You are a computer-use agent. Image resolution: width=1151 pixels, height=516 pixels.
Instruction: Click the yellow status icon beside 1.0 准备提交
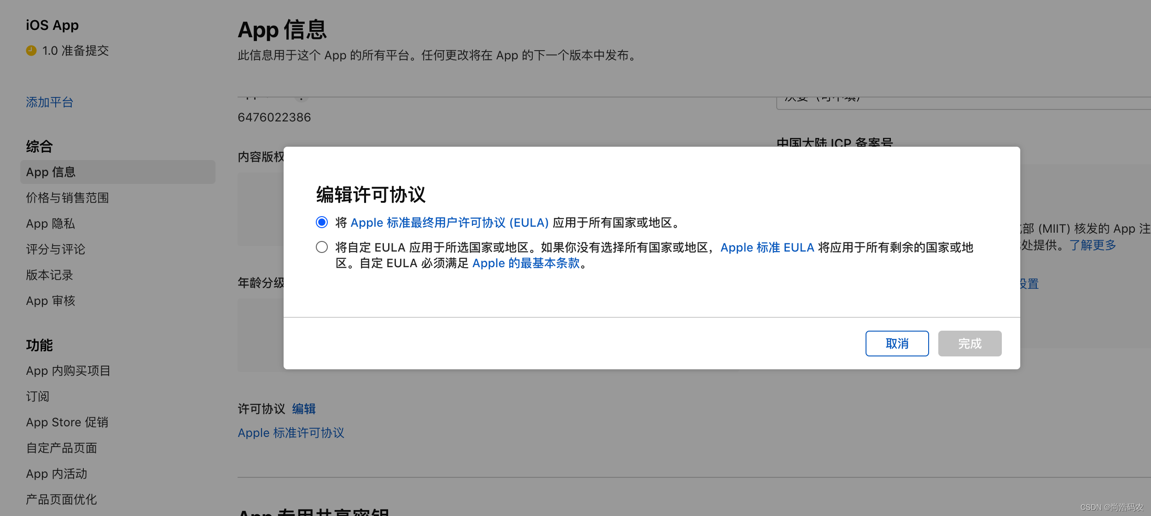[x=30, y=51]
